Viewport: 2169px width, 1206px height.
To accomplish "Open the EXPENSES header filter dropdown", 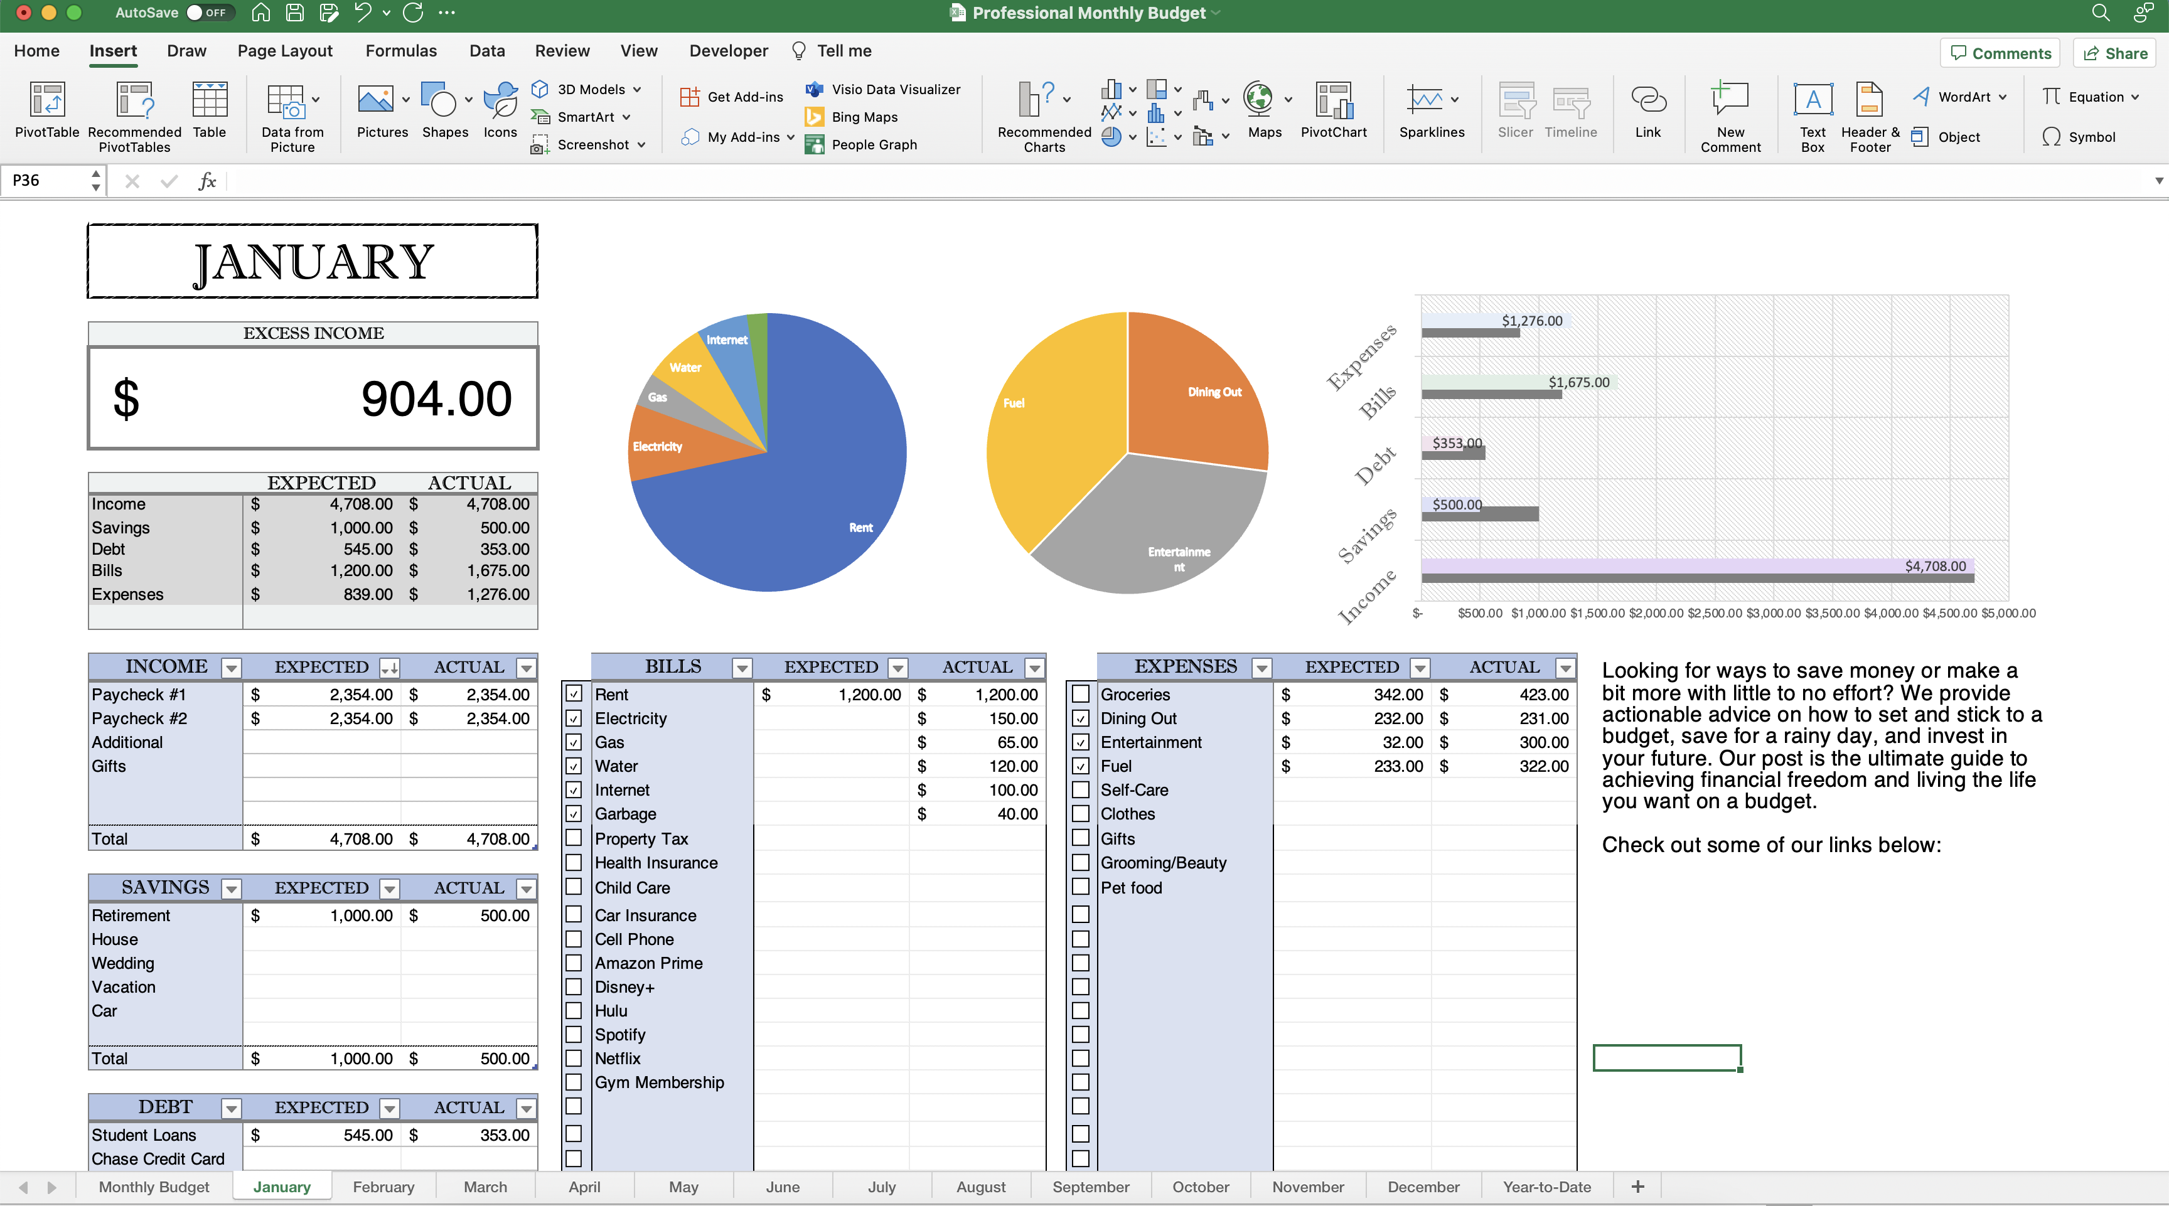I will (1261, 668).
